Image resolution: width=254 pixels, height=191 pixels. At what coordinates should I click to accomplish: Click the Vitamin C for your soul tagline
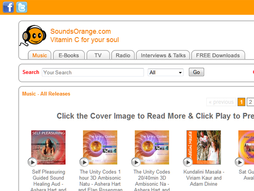(85, 40)
